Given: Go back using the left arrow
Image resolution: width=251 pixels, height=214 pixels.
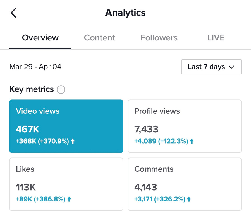Looking at the screenshot, I should click(13, 13).
